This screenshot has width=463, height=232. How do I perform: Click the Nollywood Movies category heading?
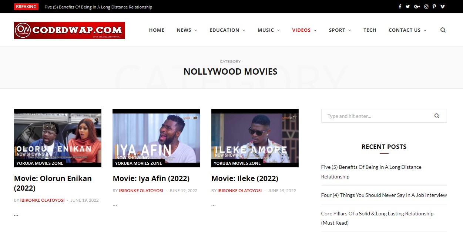(231, 71)
